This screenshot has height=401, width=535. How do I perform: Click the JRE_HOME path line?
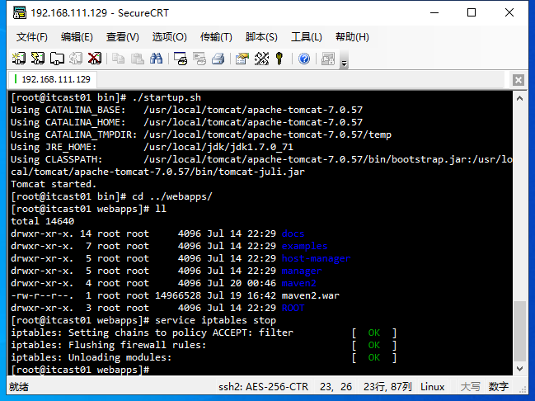pos(152,147)
